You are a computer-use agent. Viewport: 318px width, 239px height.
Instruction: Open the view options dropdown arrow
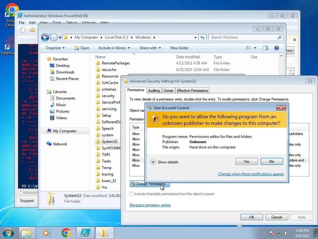click(x=255, y=48)
